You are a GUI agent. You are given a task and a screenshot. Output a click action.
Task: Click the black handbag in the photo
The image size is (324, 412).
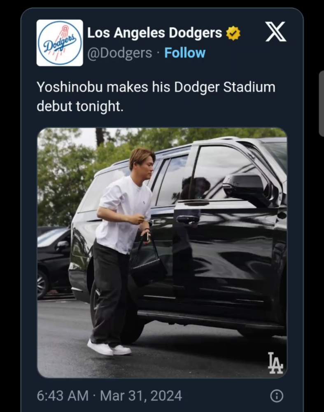tap(148, 268)
